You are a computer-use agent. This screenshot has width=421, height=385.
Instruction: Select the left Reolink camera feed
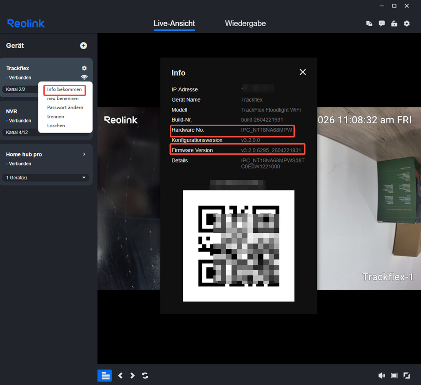[129, 198]
